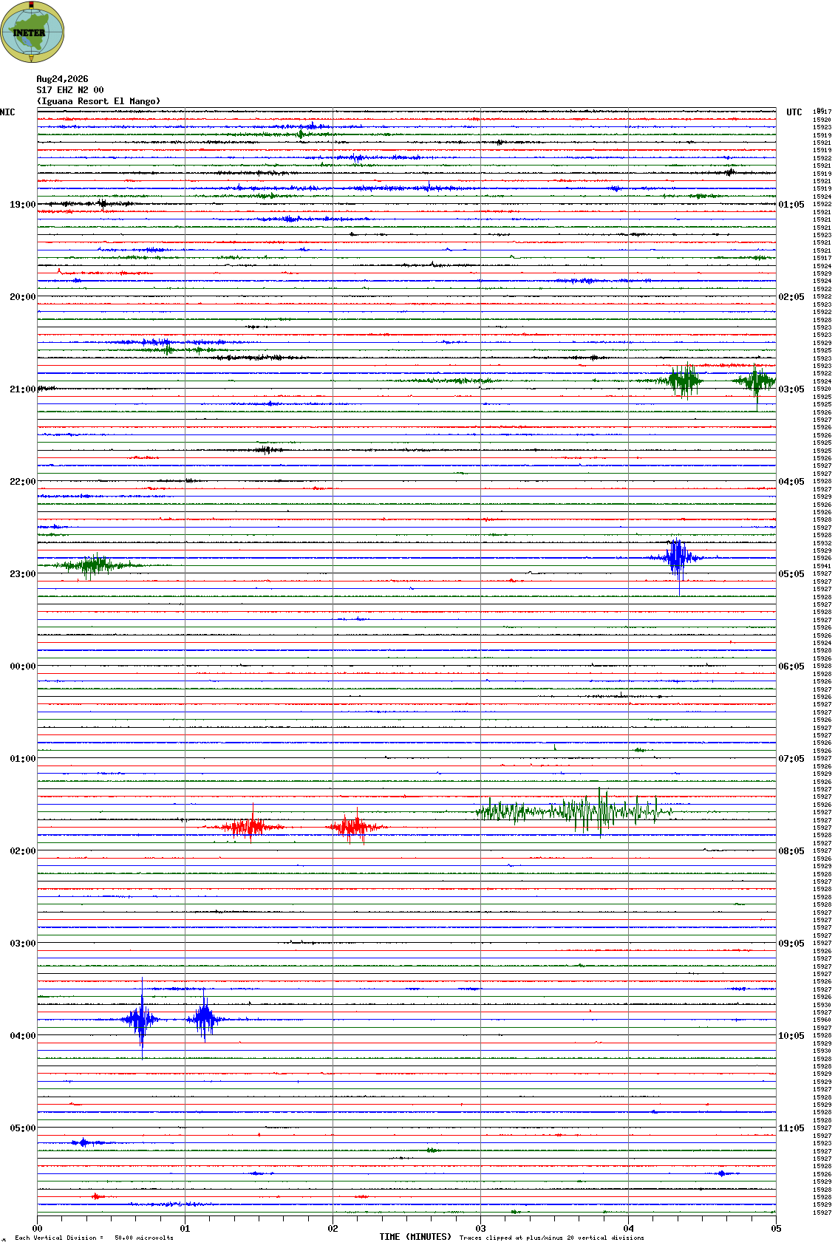The width and height of the screenshot is (835, 1248).
Task: Click the 04:00 local time label
Action: tap(22, 1036)
